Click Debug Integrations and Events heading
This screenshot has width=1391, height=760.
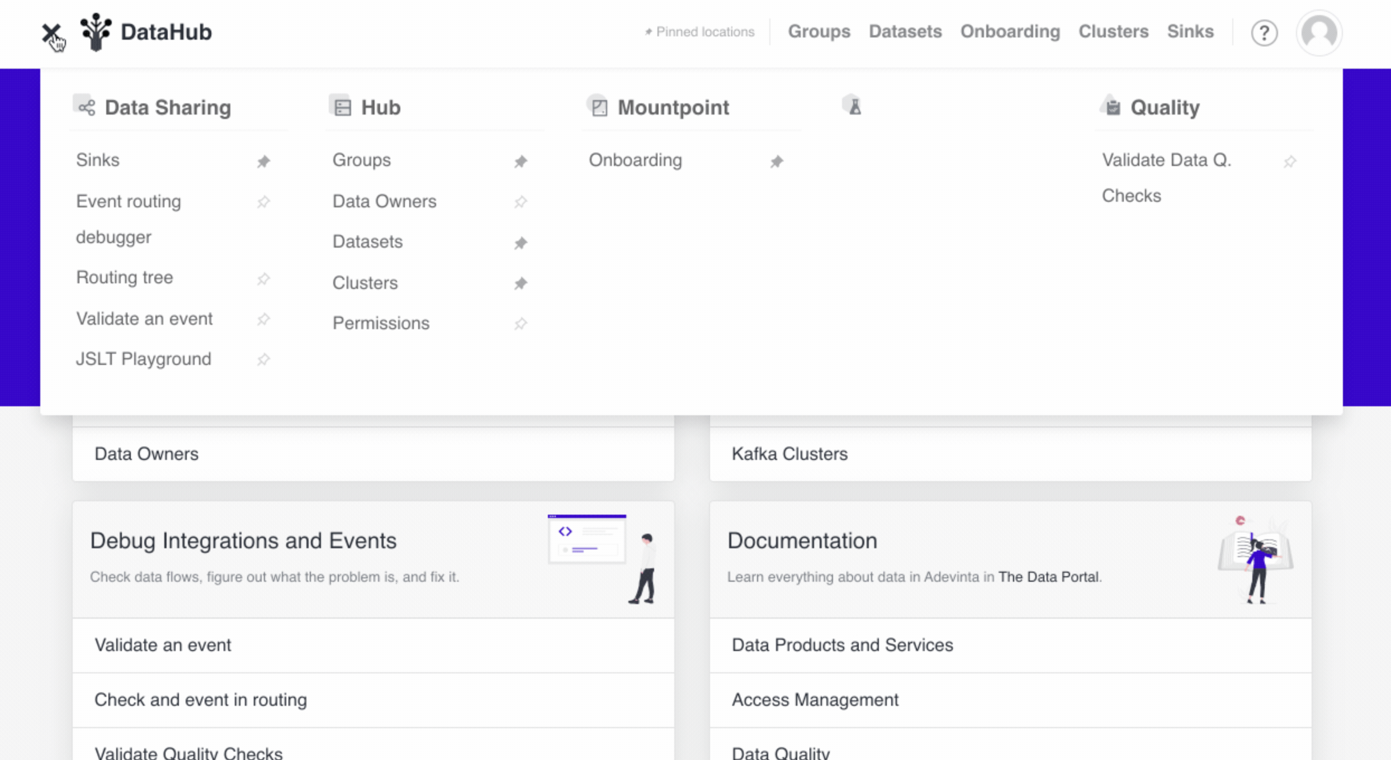(243, 541)
